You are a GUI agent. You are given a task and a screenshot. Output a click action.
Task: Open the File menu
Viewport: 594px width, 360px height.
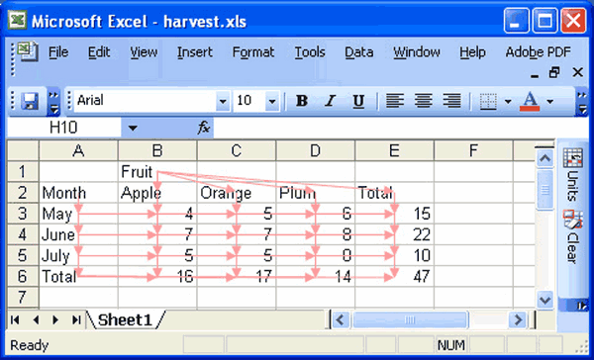(58, 52)
